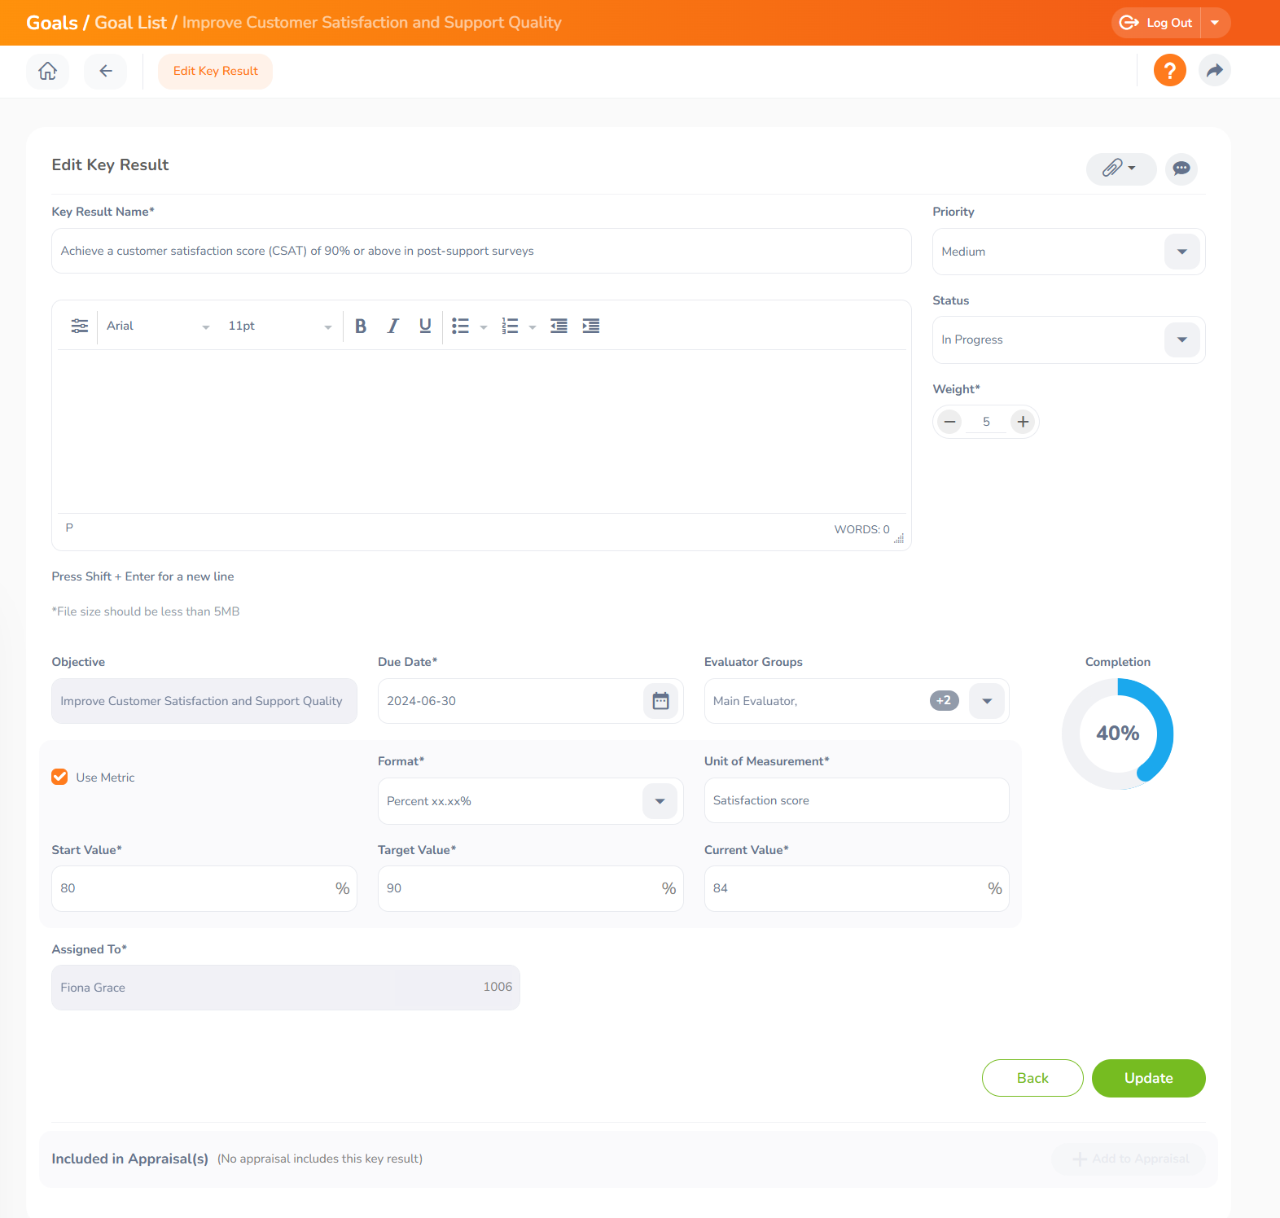Screen dimensions: 1280x1218
Task: Click the Assigned To Fiona Grace field
Action: (x=286, y=988)
